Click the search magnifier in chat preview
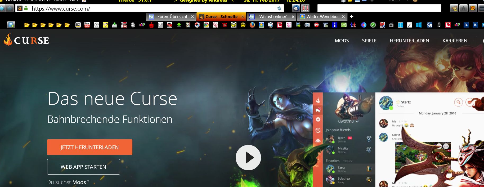 (458, 102)
